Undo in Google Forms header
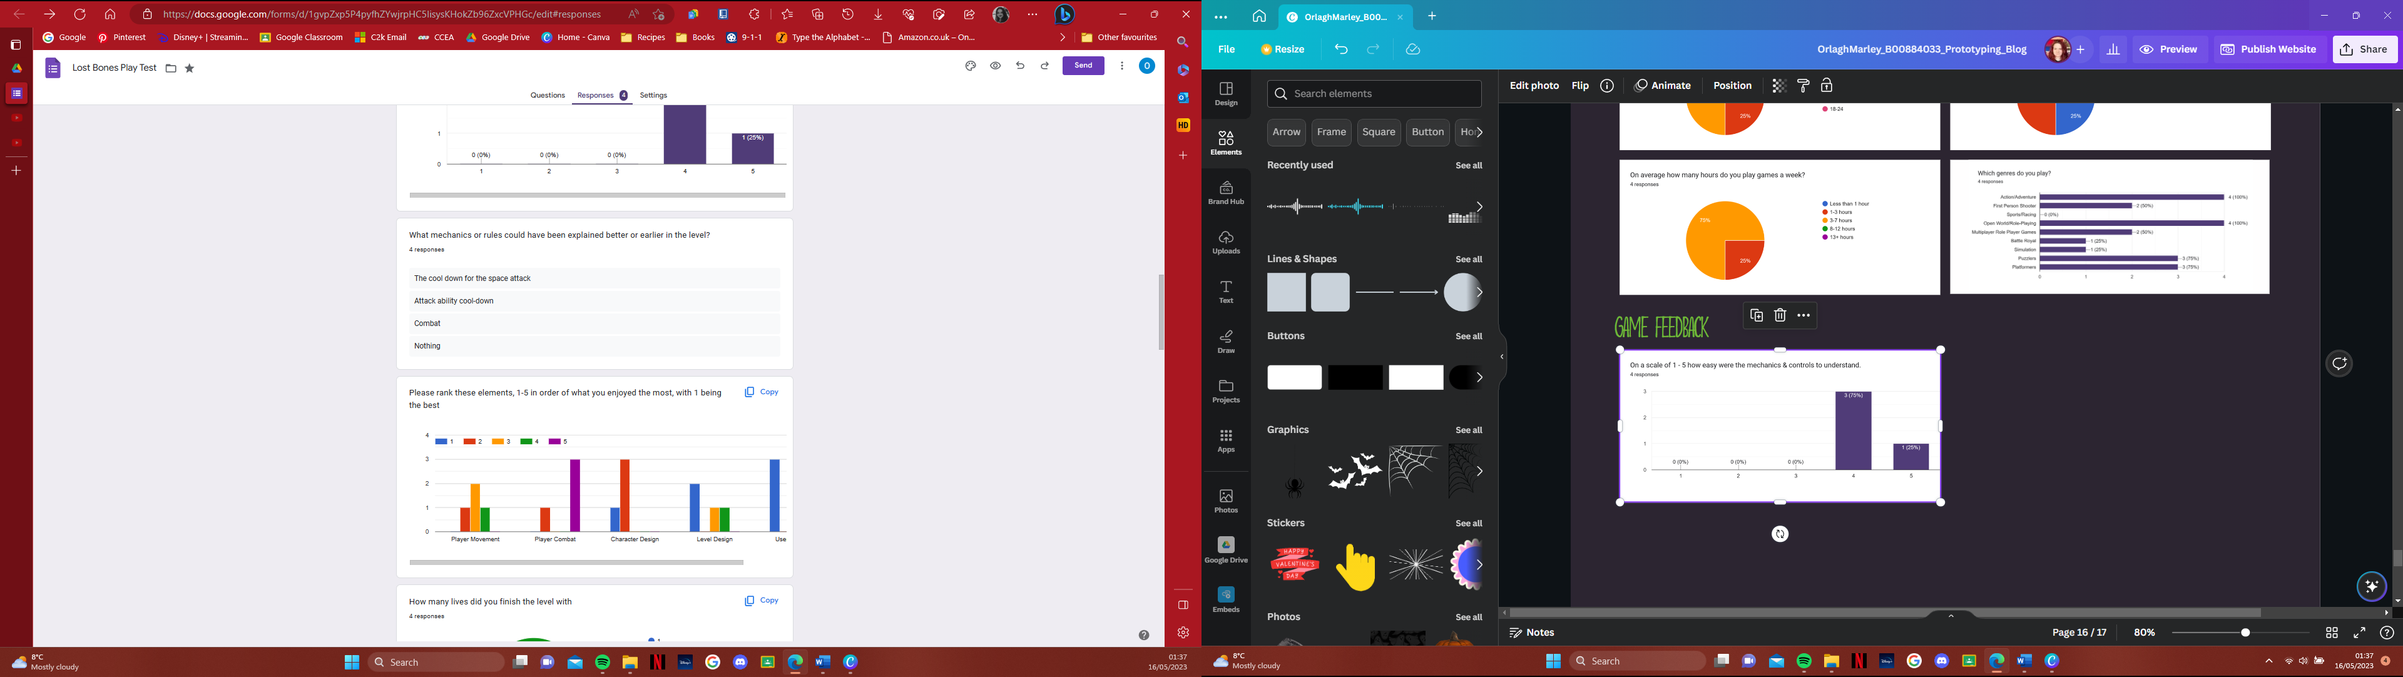Image resolution: width=2403 pixels, height=677 pixels. 1019,66
